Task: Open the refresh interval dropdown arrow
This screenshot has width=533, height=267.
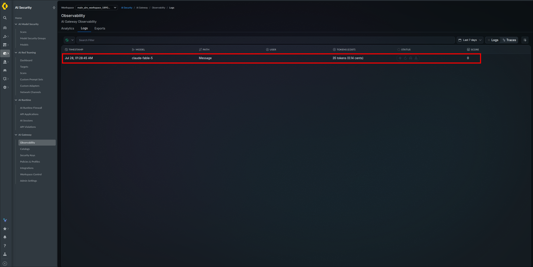Action: 73,40
